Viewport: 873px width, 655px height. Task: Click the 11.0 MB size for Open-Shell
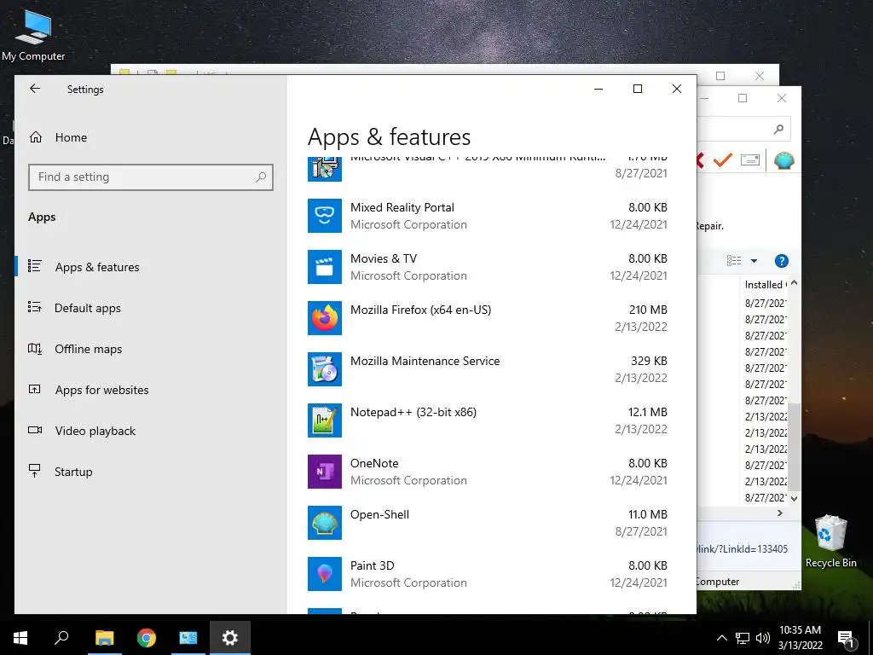(648, 514)
